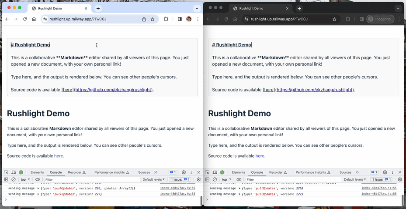The height and width of the screenshot is (209, 406).
Task: Reload the page in the left Chrome window
Action: click(25, 19)
